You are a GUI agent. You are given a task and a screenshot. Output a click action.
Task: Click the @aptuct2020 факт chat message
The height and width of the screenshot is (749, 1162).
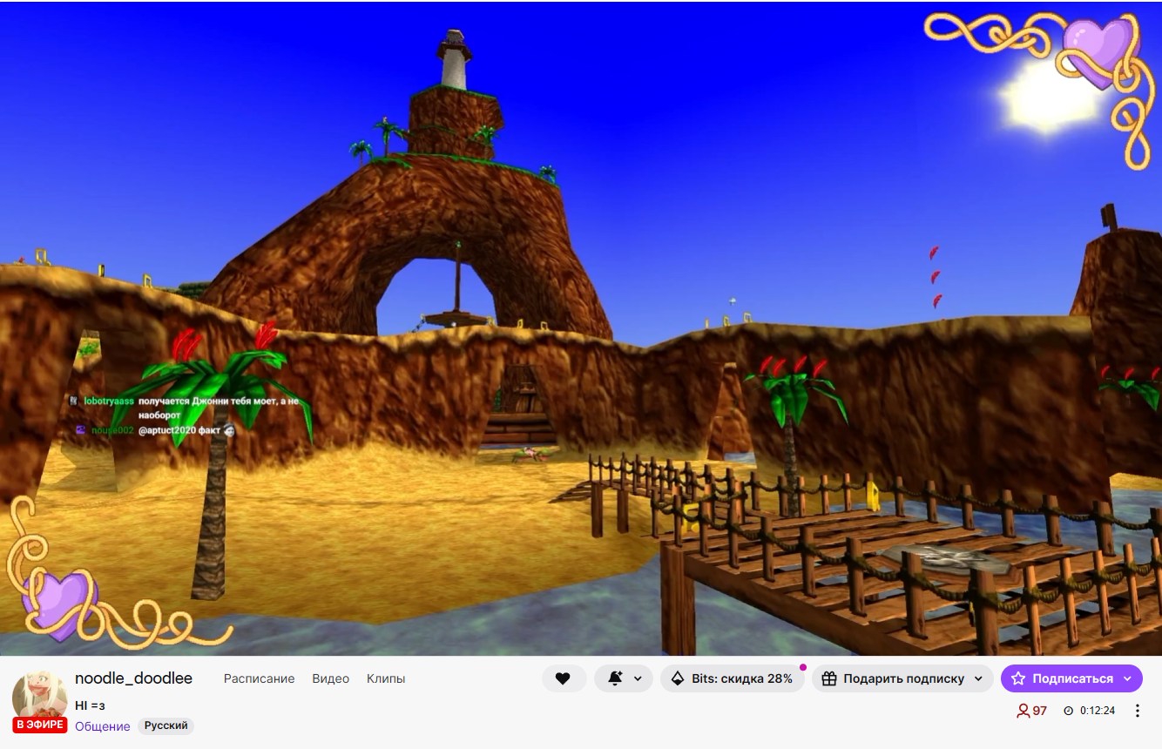(x=179, y=430)
